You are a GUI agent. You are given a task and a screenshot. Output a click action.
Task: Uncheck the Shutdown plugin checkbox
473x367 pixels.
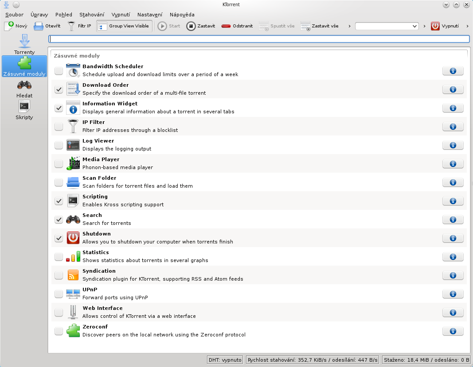(59, 238)
